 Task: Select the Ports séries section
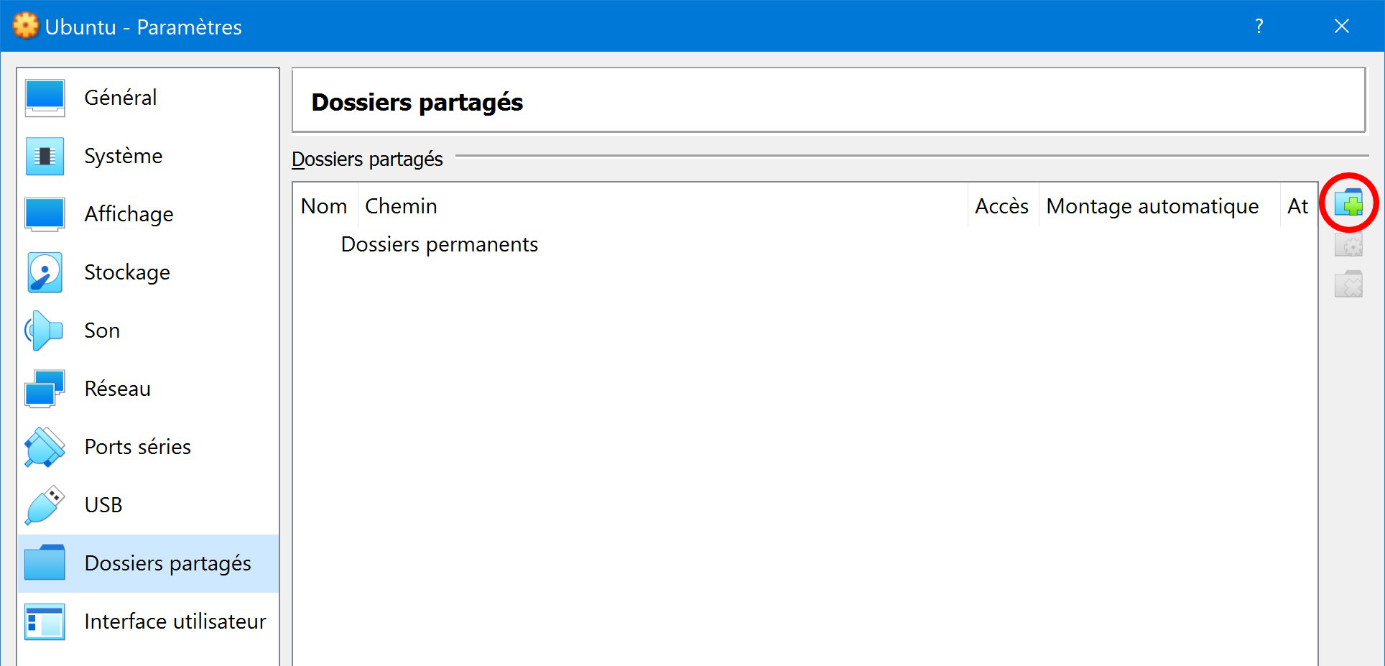click(149, 447)
